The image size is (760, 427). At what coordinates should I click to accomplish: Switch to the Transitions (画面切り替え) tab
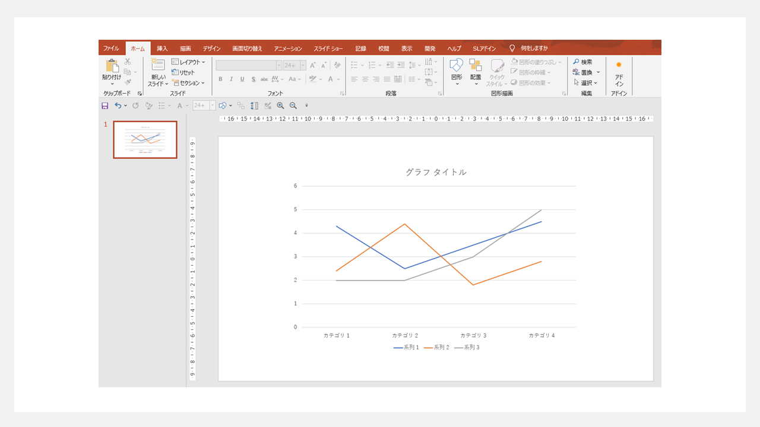pyautogui.click(x=247, y=49)
